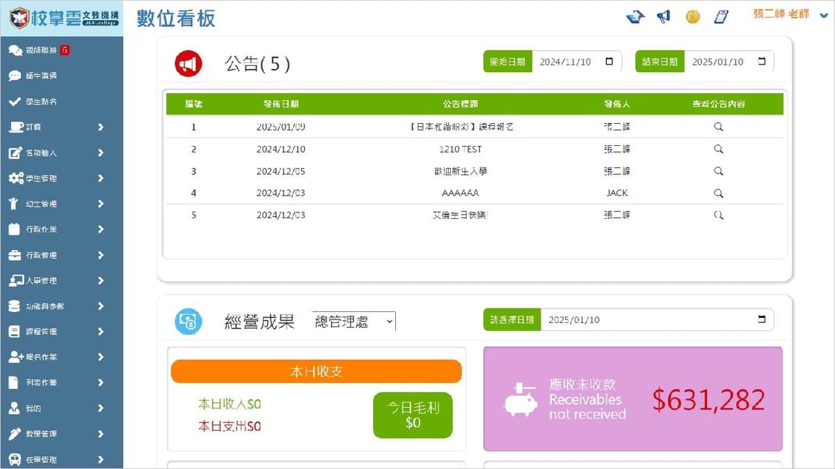
Task: Open magnifier for 艾倫生日快樂 announcement
Action: [x=719, y=215]
